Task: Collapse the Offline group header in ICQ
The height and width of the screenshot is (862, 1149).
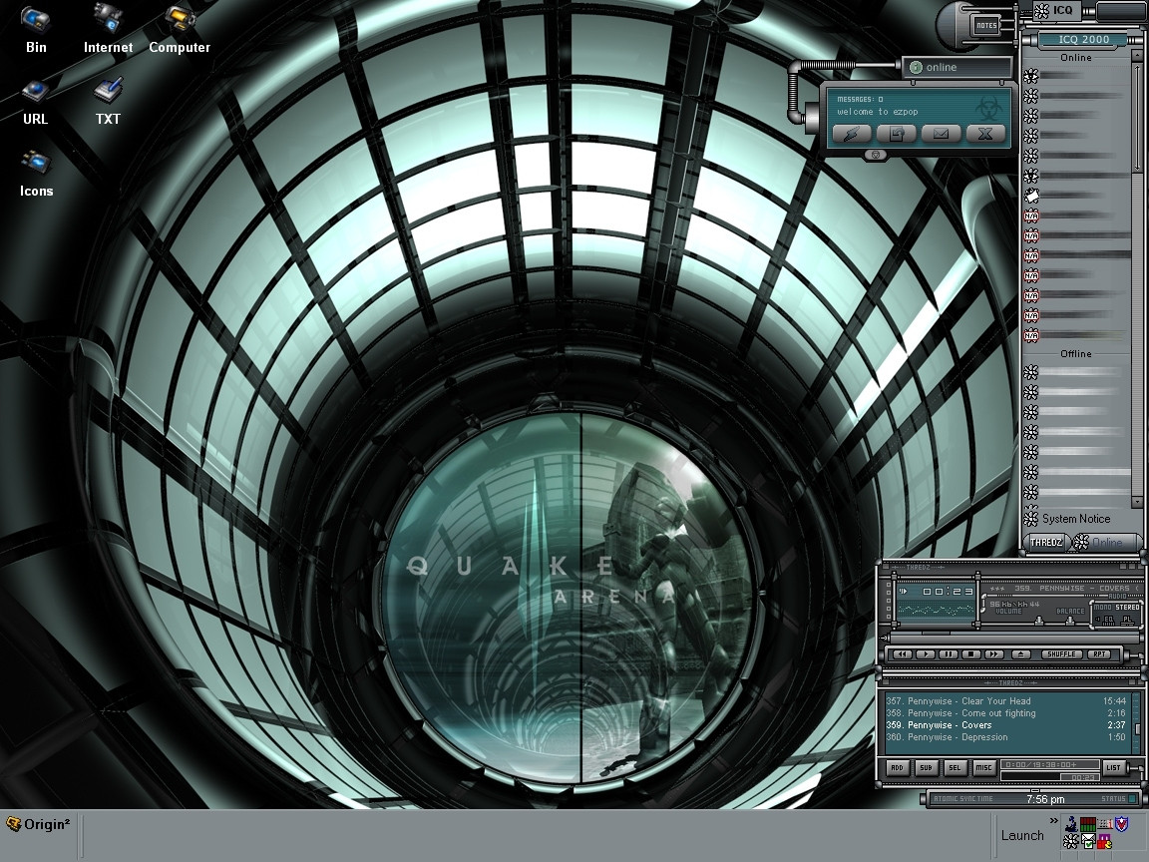Action: click(x=1076, y=353)
